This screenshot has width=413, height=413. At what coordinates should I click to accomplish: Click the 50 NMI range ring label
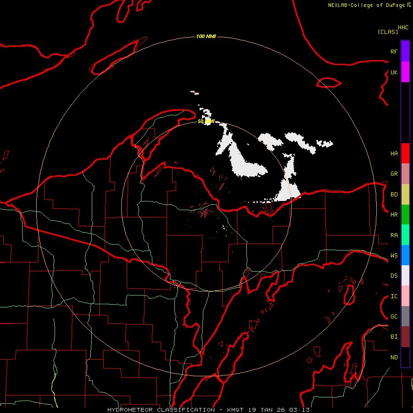pyautogui.click(x=206, y=121)
